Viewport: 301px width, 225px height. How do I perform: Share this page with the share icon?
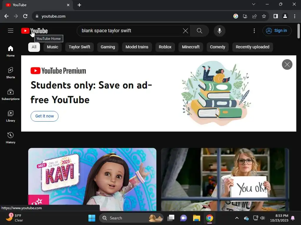(255, 16)
